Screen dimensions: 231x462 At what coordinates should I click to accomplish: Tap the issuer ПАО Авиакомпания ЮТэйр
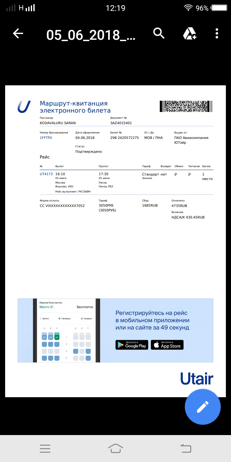(x=191, y=140)
